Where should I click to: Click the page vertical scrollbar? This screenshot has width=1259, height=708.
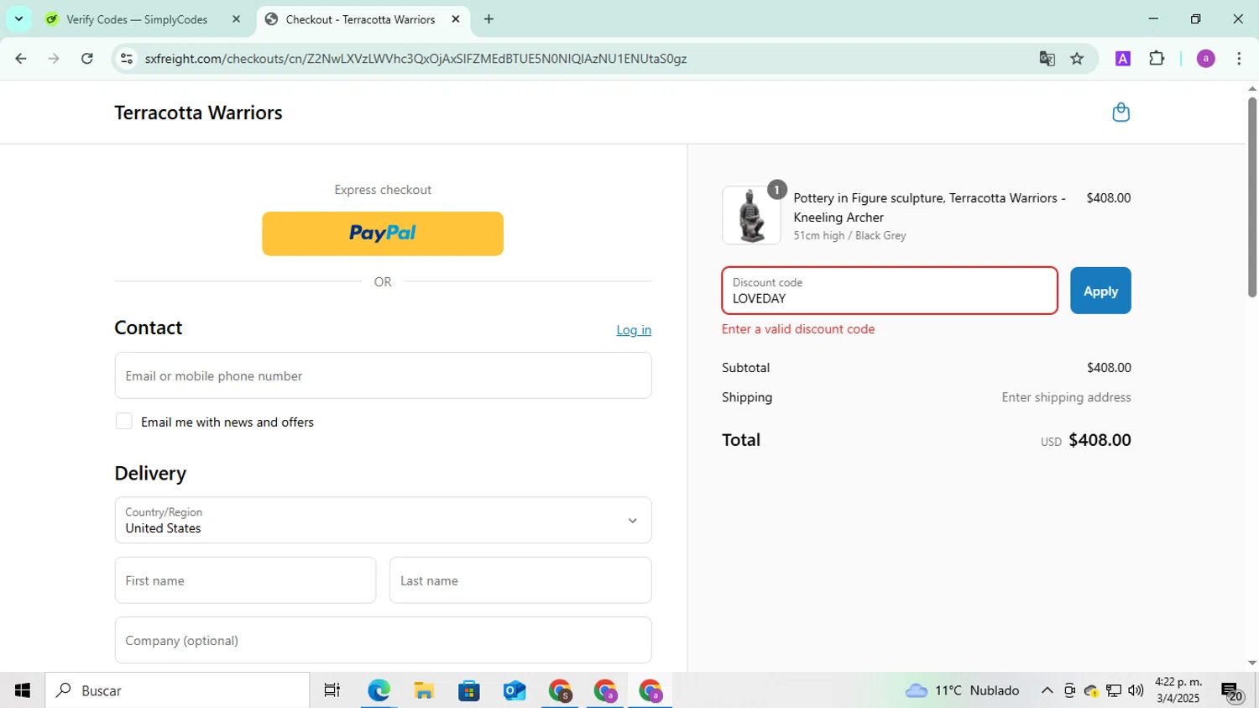coord(1252,197)
